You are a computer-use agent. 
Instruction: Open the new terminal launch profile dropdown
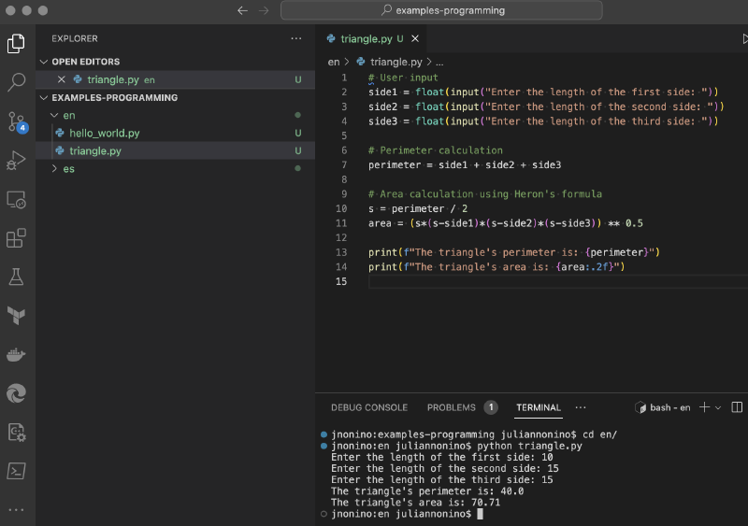point(718,407)
